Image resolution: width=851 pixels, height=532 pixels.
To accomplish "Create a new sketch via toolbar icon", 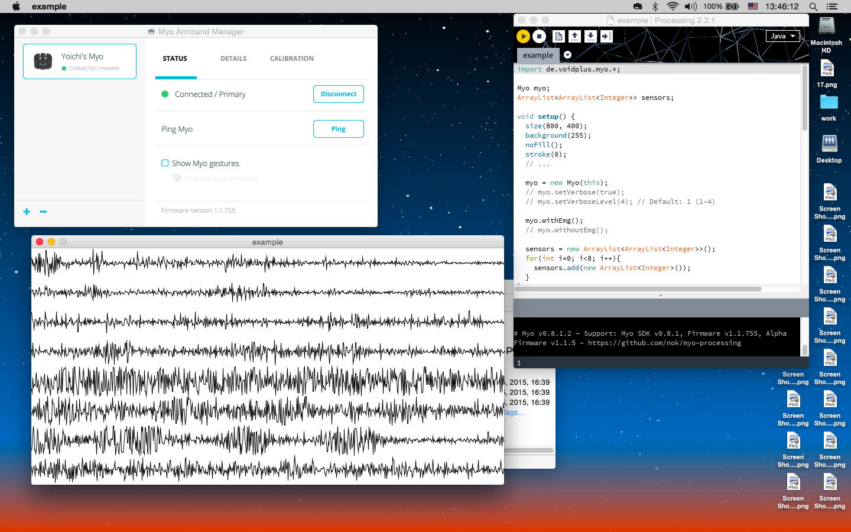I will [x=558, y=36].
